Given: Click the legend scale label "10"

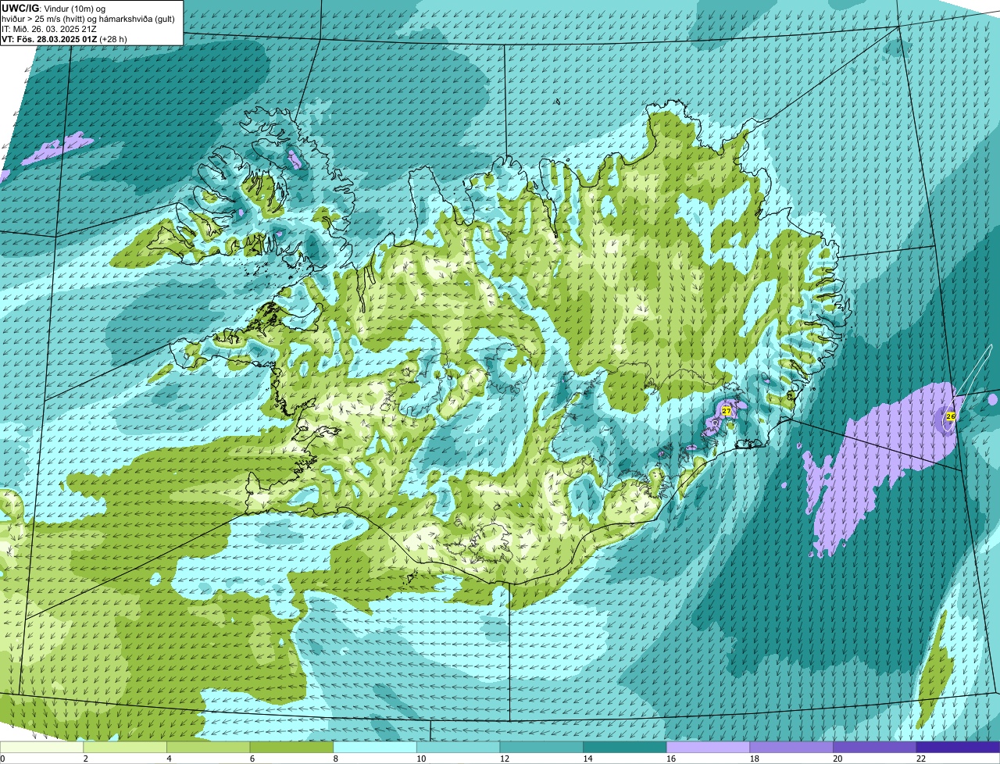Looking at the screenshot, I should (x=421, y=759).
